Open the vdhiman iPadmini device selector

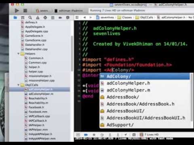(x=69, y=11)
